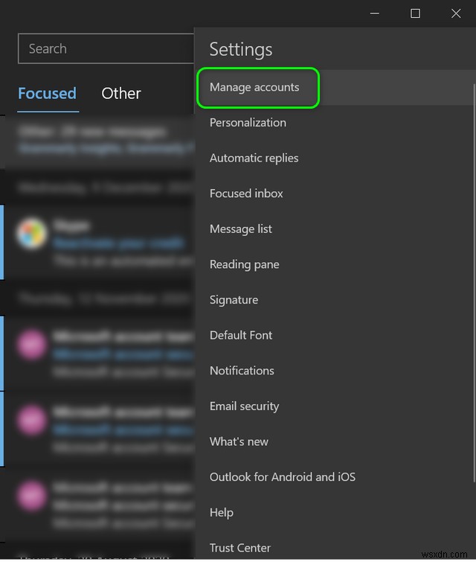Open Message list settings
The image size is (476, 562).
[241, 229]
